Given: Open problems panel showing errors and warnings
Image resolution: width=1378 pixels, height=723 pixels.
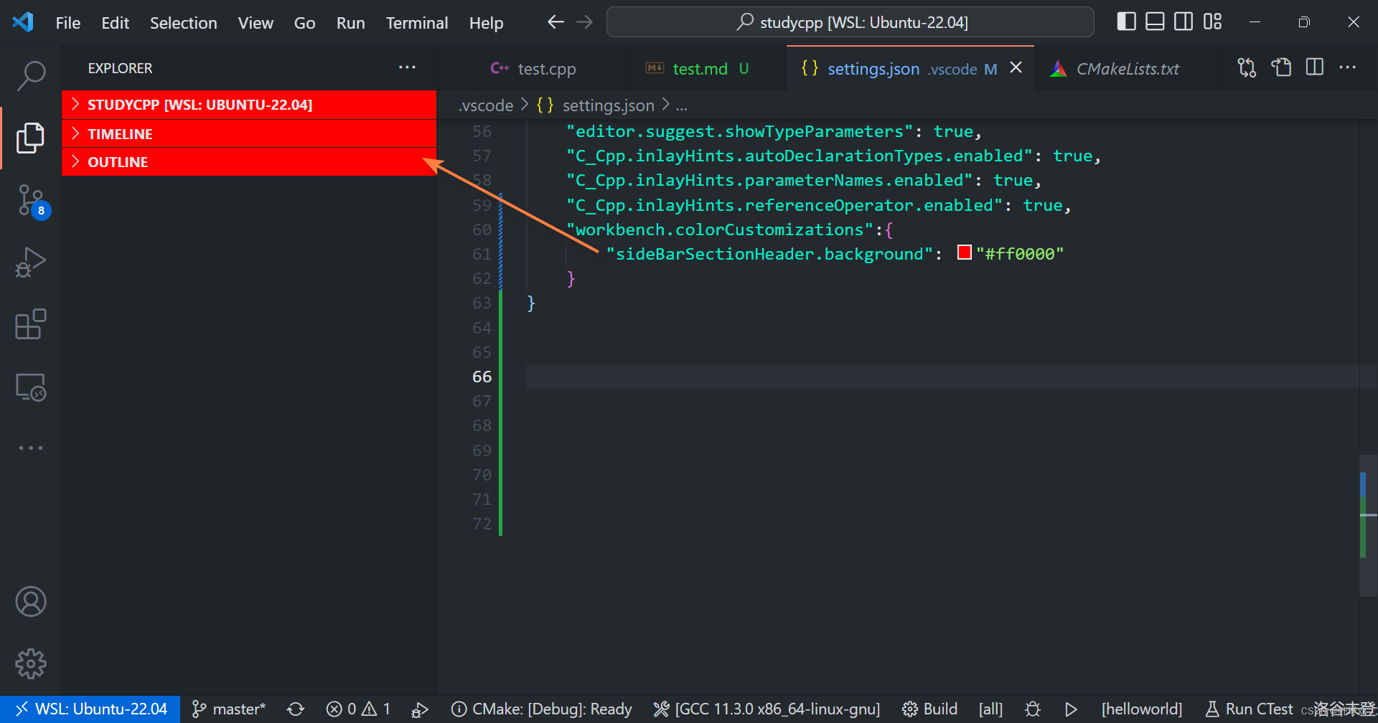Looking at the screenshot, I should 358,709.
